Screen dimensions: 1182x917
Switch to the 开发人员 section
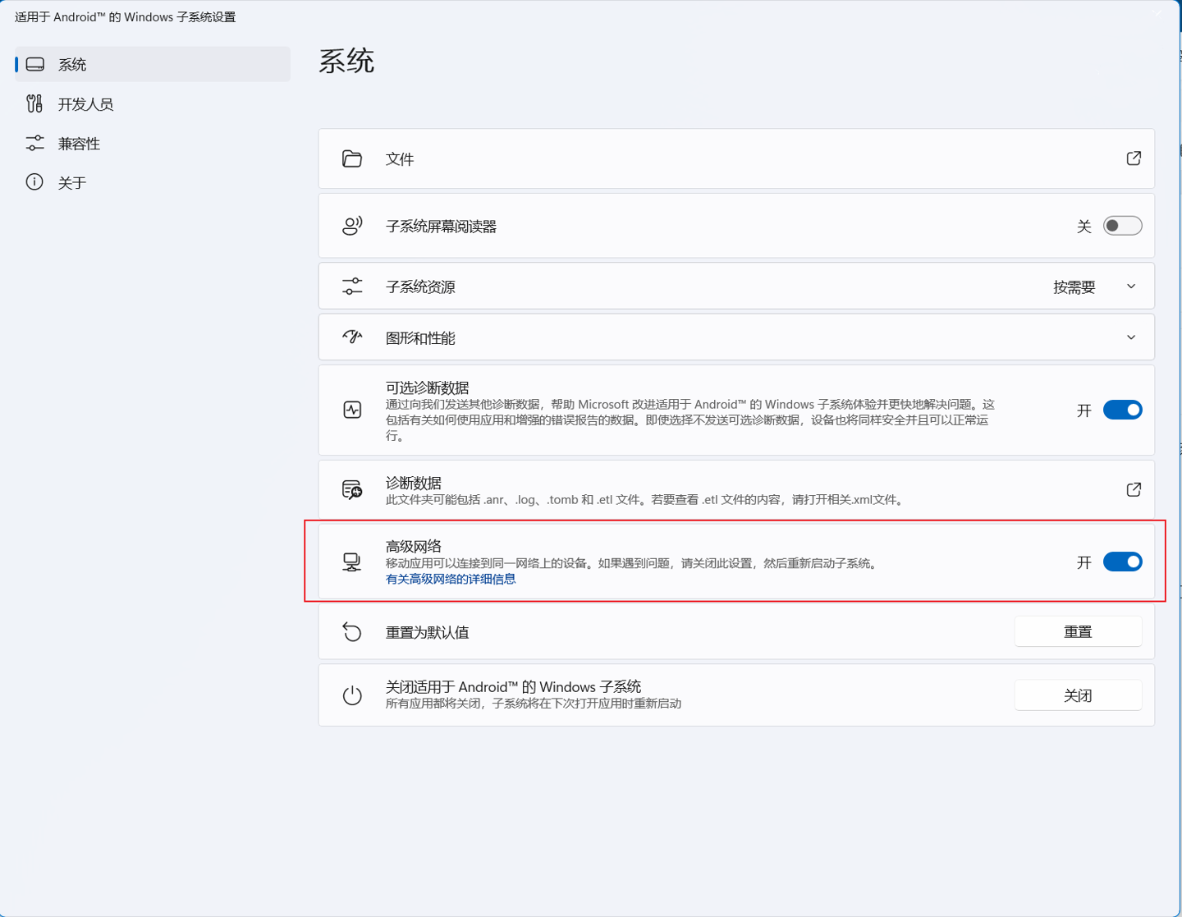pyautogui.click(x=85, y=103)
